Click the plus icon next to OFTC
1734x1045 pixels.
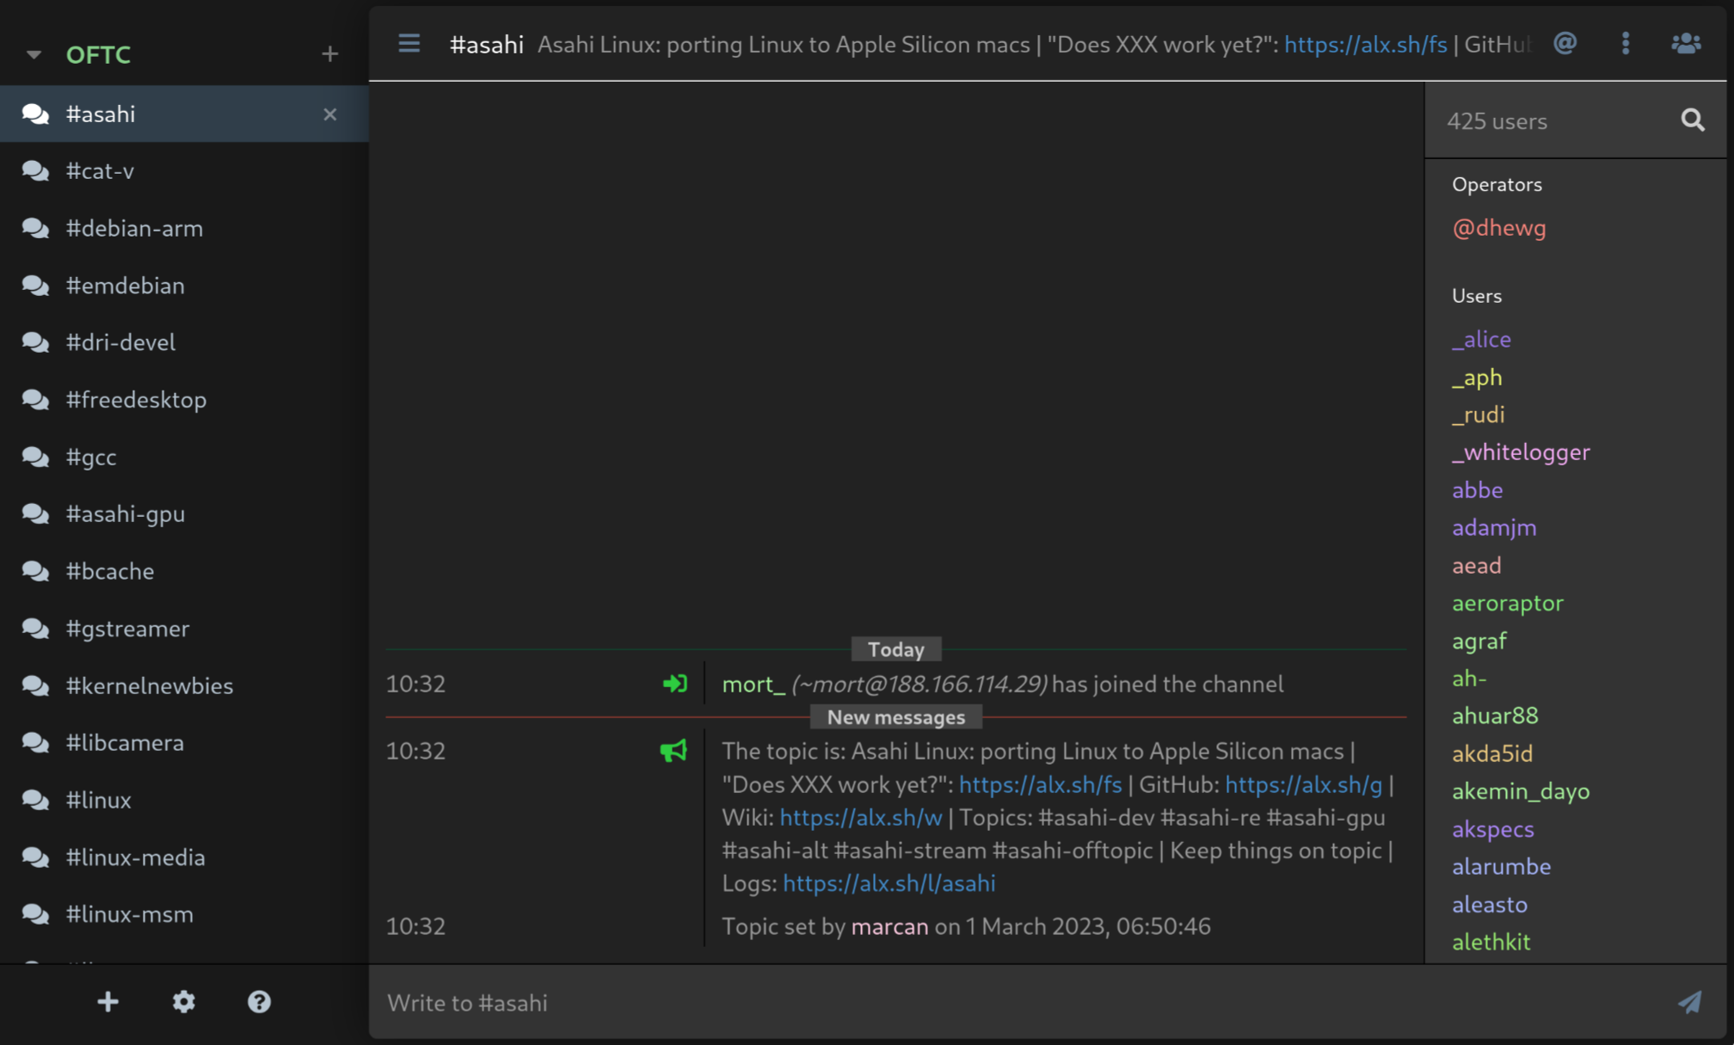[x=329, y=54]
